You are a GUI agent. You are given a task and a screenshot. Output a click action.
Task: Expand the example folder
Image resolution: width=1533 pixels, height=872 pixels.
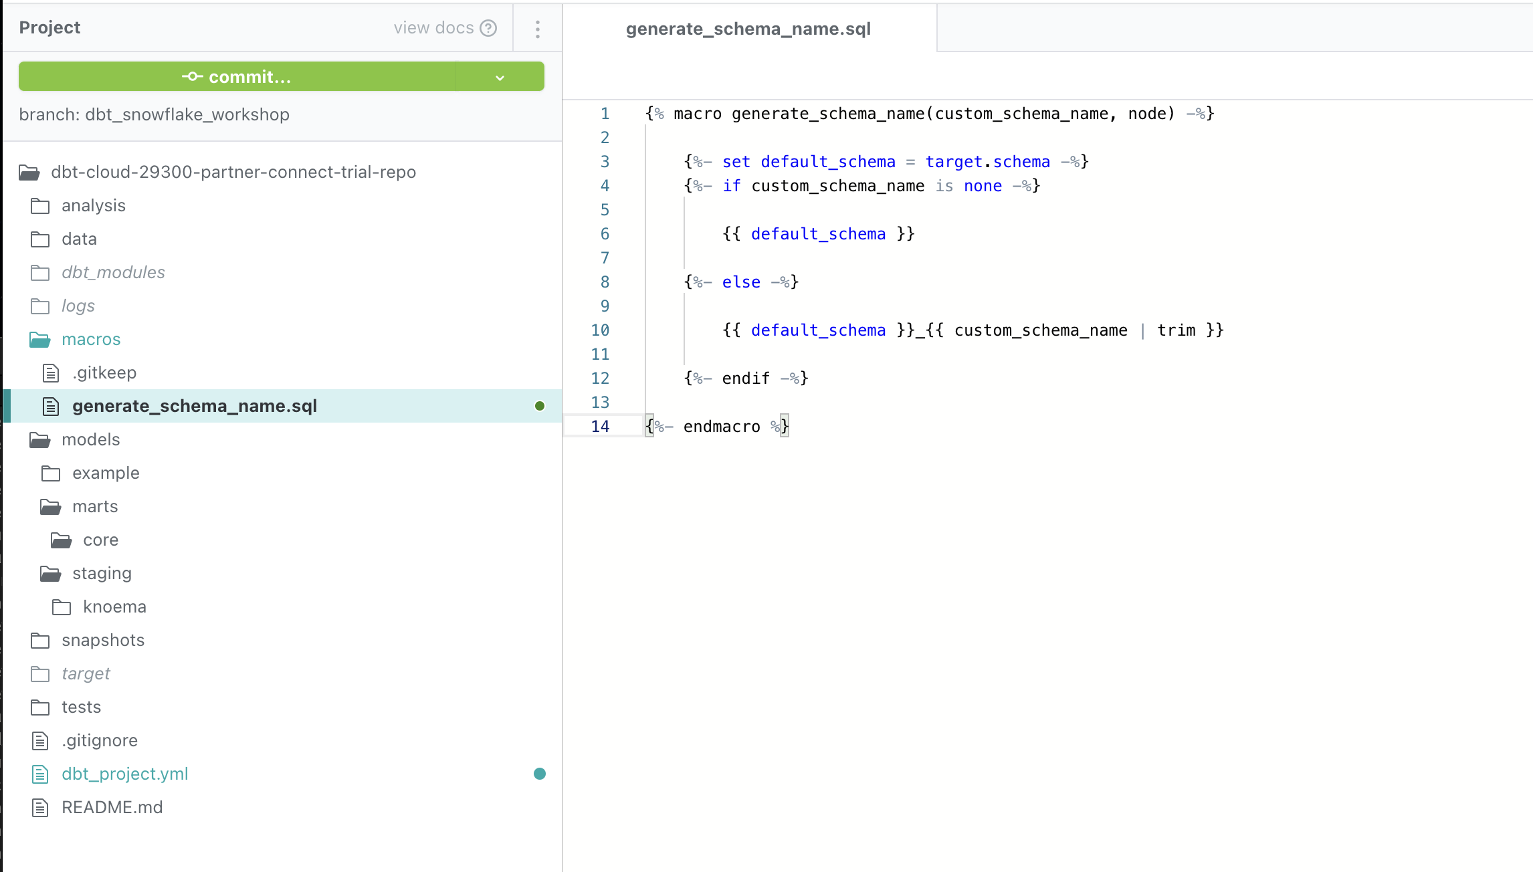[106, 473]
